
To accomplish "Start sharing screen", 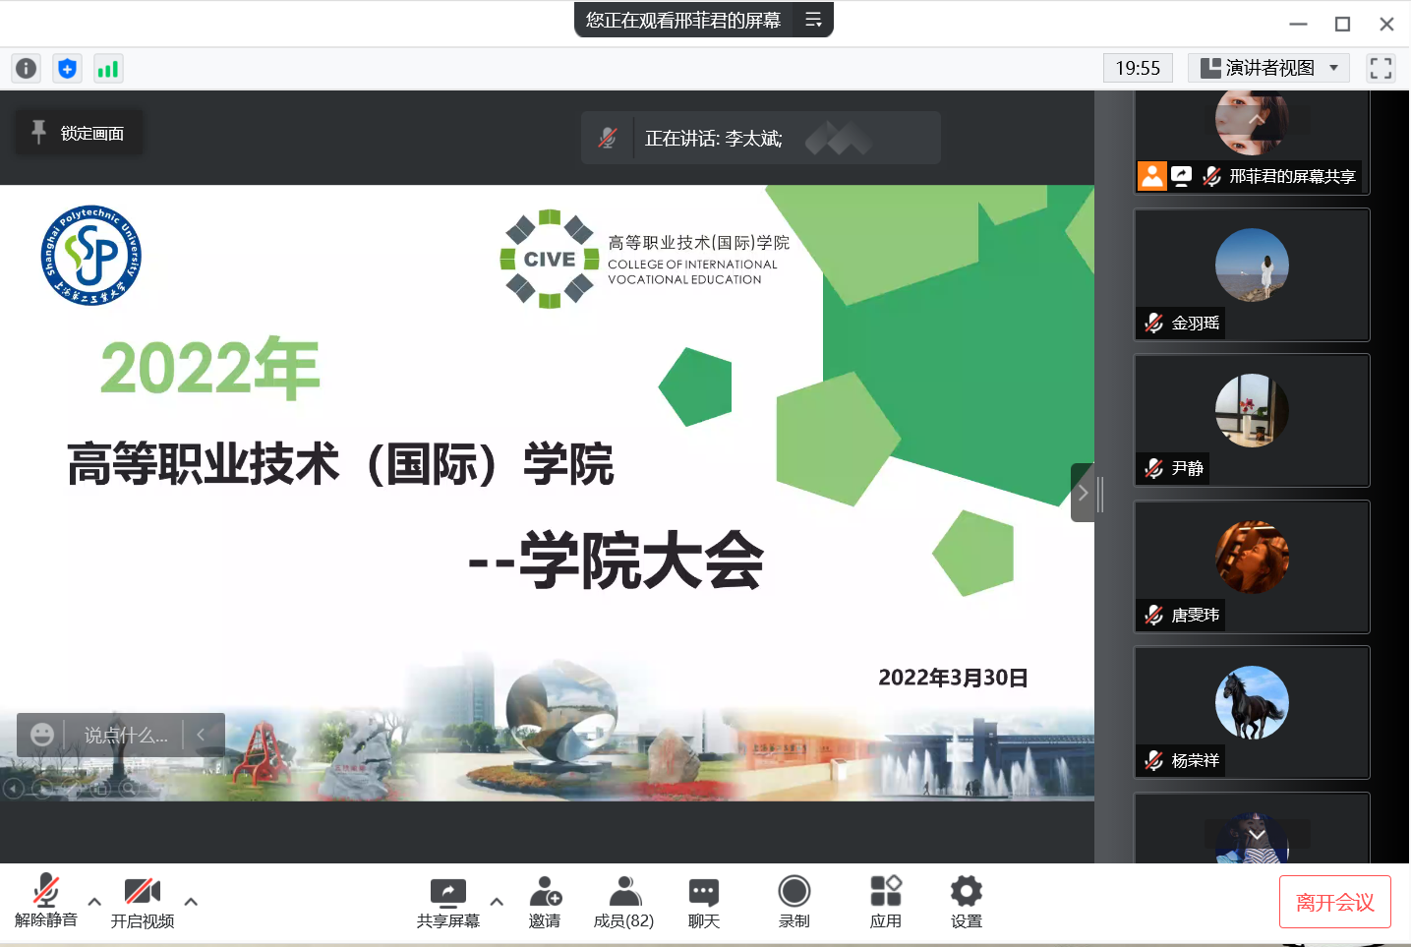I will coord(447,902).
